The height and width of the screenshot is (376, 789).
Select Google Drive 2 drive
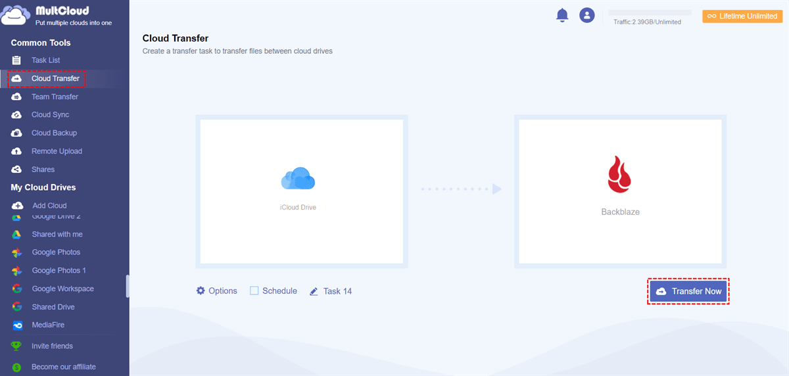pos(56,216)
